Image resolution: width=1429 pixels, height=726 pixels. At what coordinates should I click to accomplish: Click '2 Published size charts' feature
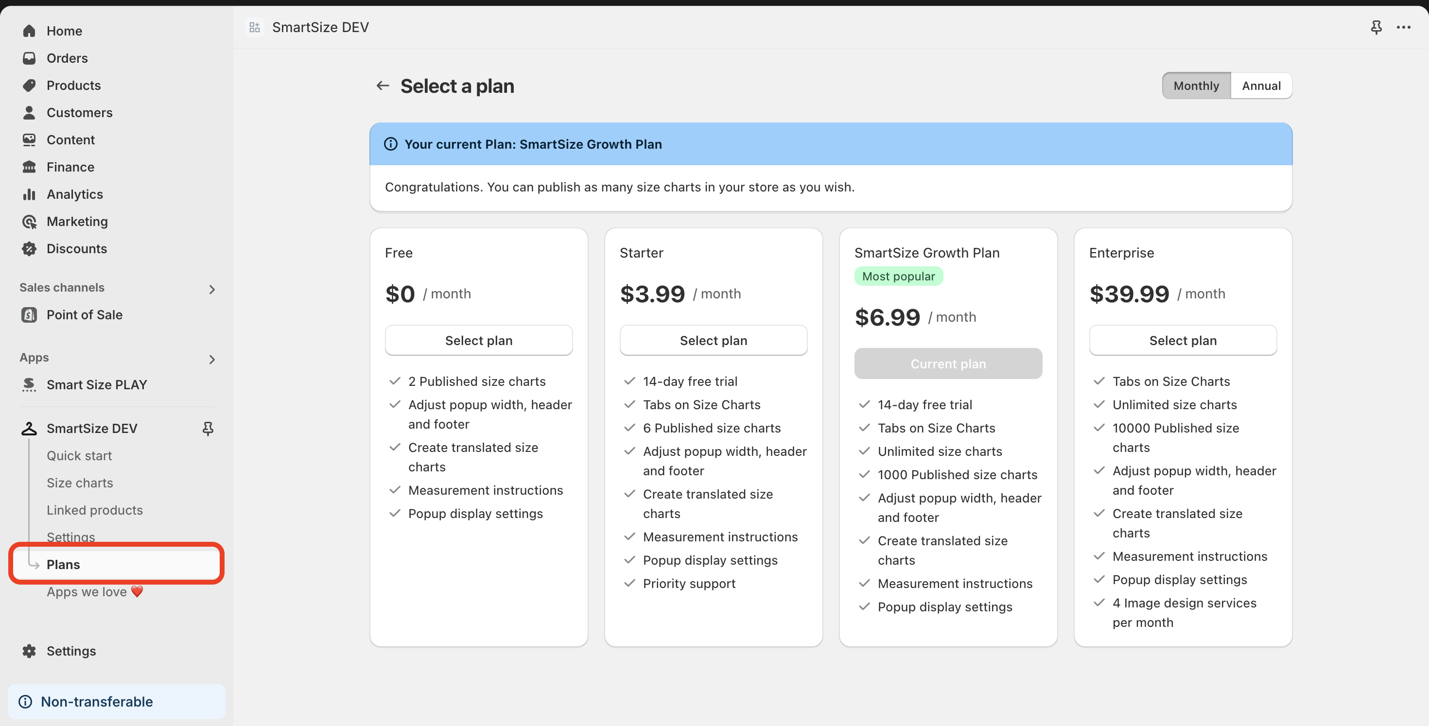[476, 381]
